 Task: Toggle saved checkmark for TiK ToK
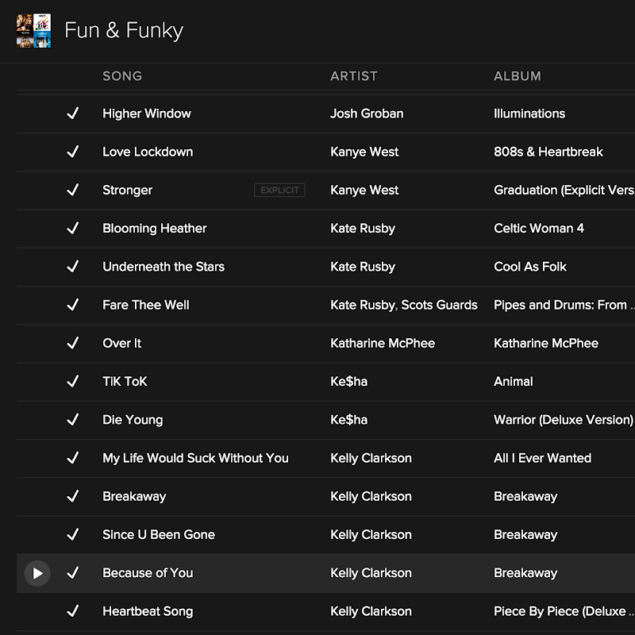(x=73, y=381)
